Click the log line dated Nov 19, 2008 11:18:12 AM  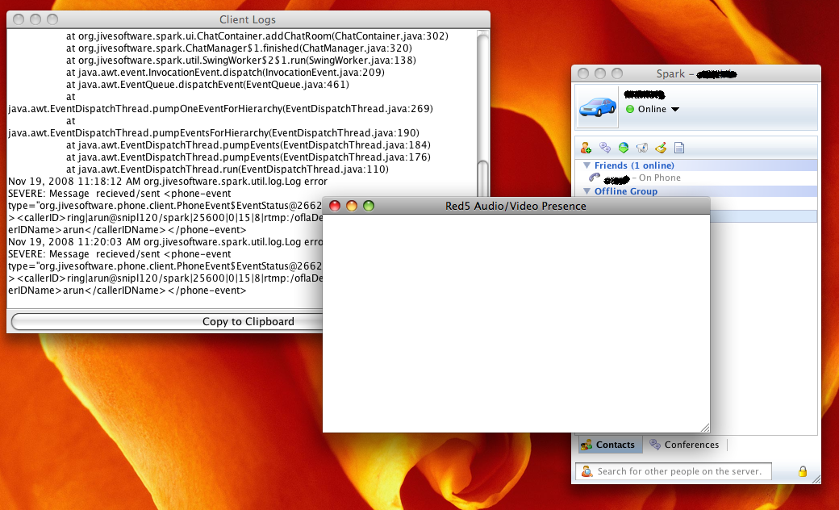168,182
